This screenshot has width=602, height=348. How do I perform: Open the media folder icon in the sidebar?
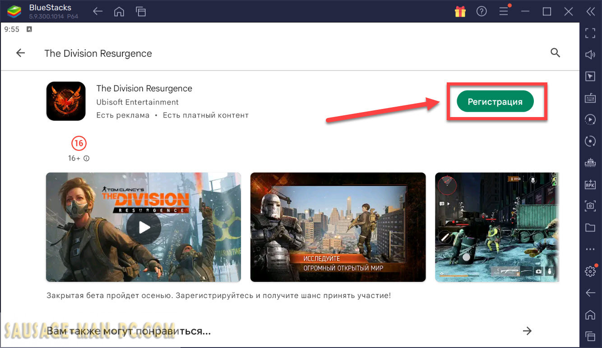pos(590,227)
